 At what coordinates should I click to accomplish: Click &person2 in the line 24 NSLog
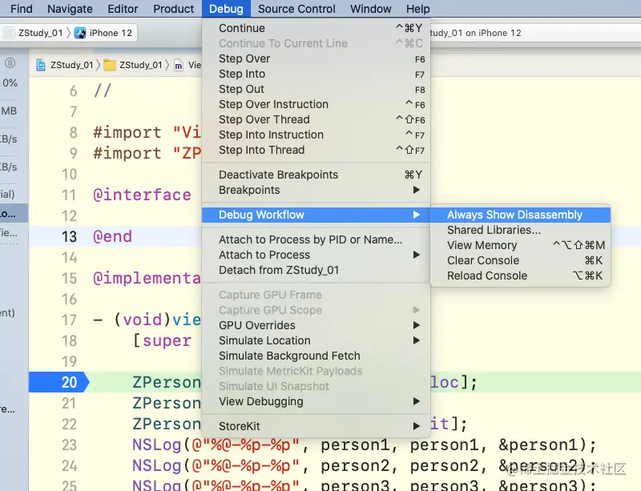coord(538,465)
